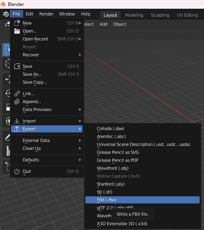Open the Help menu
Image resolution: width=204 pixels, height=230 pixels.
point(86,14)
